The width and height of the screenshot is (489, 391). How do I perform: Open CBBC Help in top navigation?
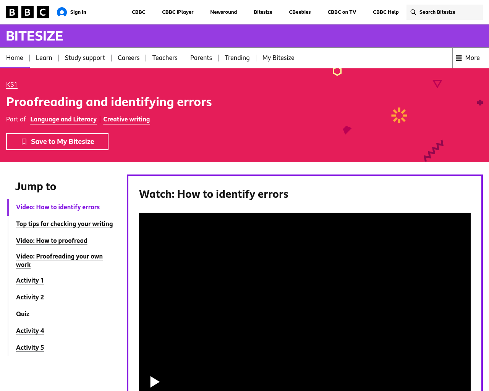click(x=386, y=12)
